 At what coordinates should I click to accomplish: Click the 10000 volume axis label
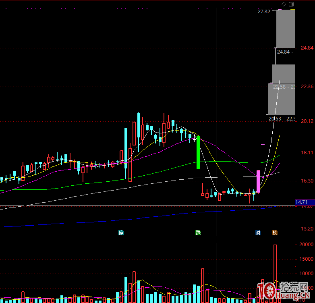(x=307, y=274)
